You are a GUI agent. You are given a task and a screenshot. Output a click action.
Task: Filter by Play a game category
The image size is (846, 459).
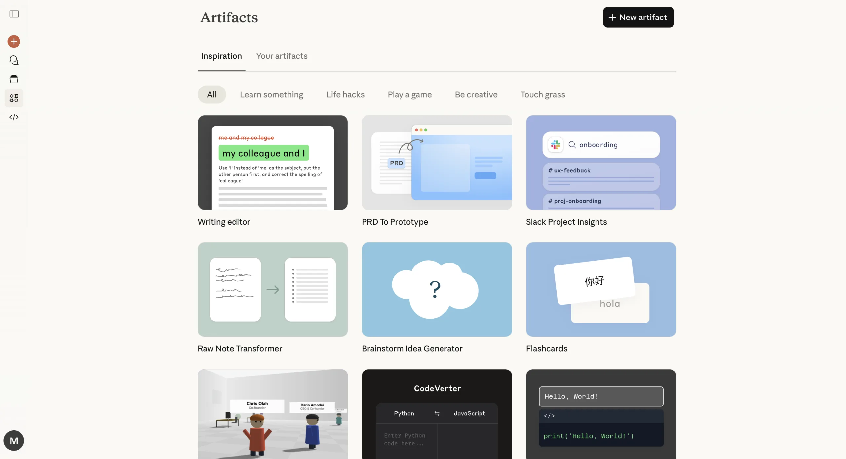(409, 95)
